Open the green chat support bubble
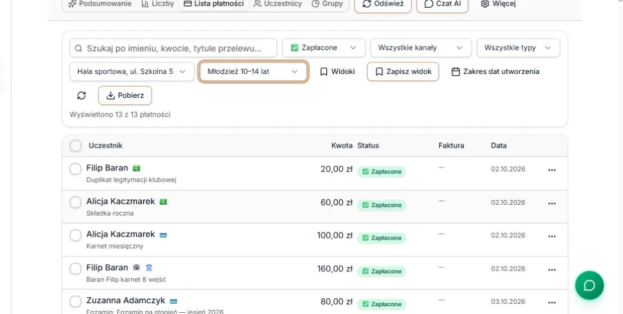 (x=589, y=285)
